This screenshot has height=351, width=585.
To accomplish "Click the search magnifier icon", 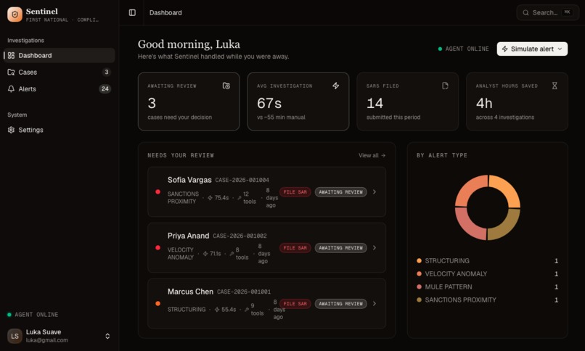I will point(525,12).
